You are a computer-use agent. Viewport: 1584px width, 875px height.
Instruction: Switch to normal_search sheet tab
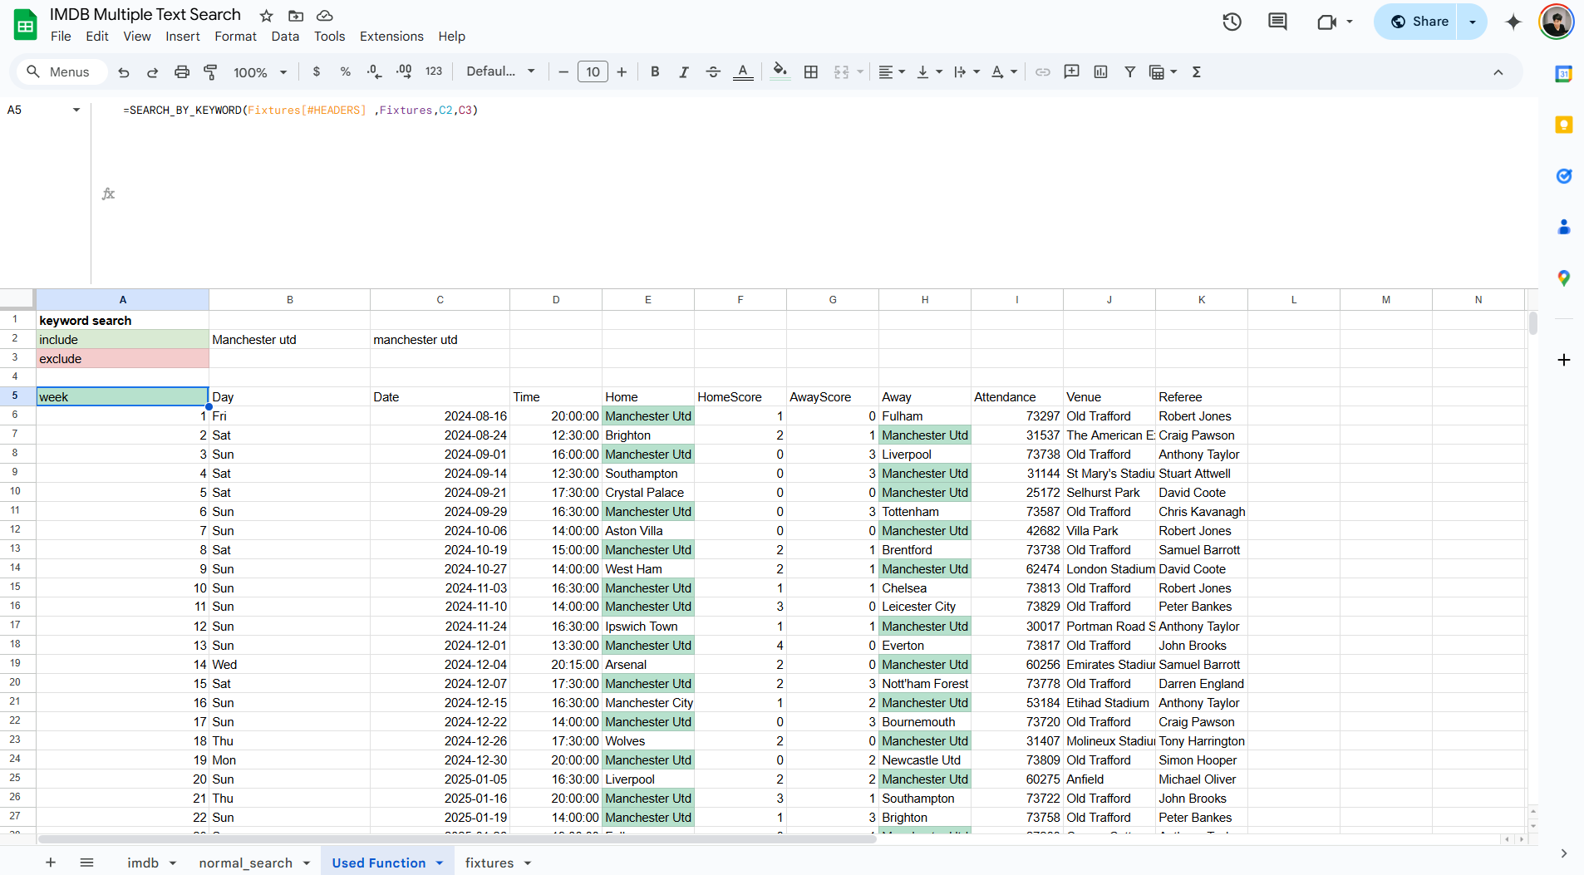pyautogui.click(x=245, y=863)
